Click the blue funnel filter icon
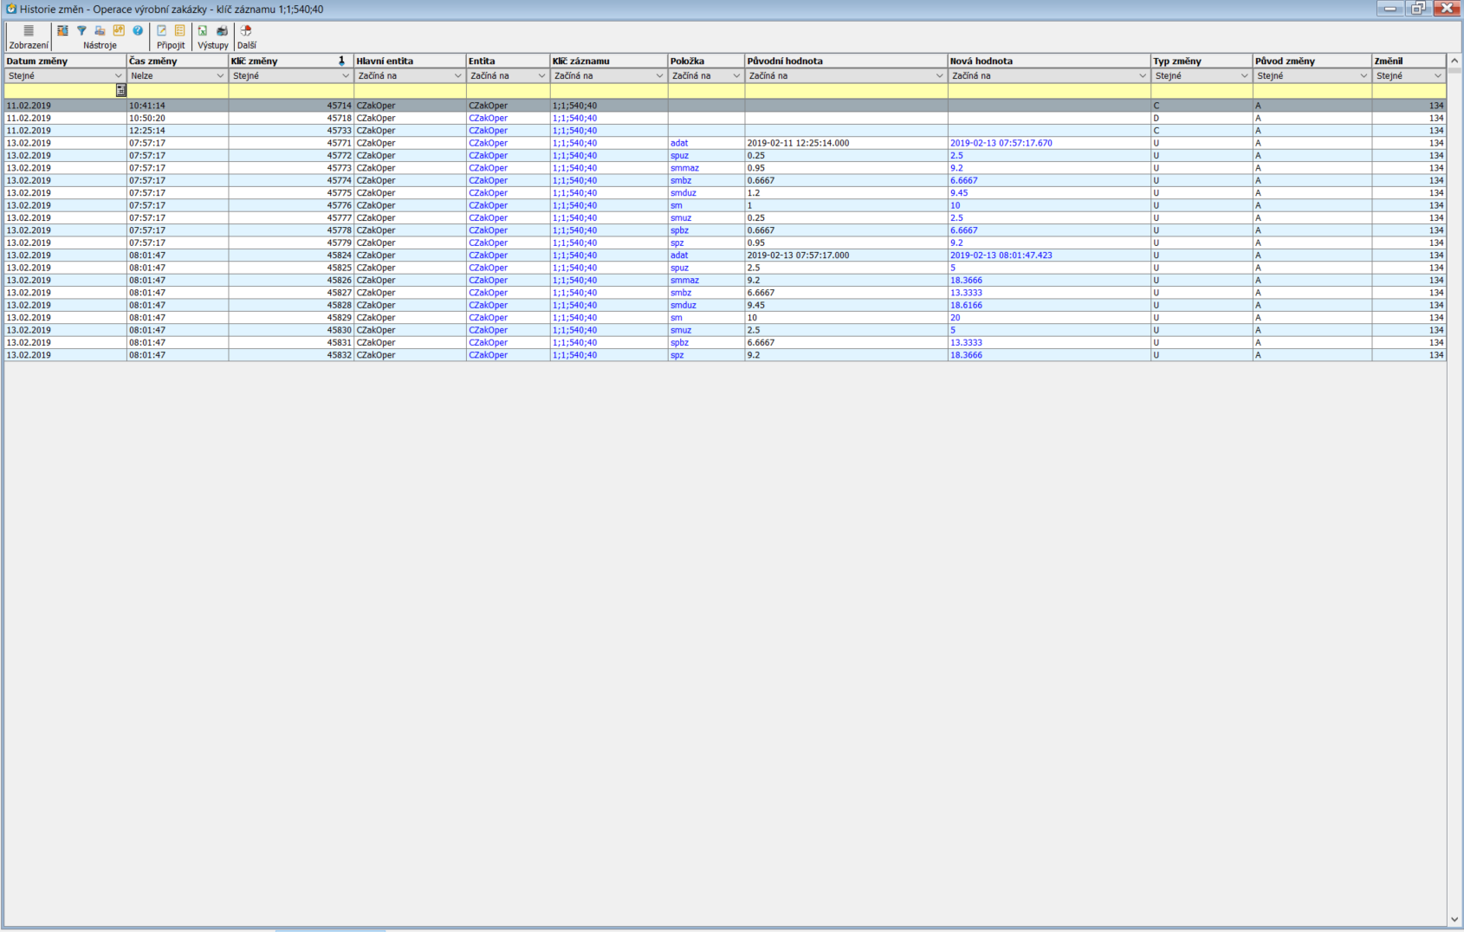The width and height of the screenshot is (1464, 932). 81,31
